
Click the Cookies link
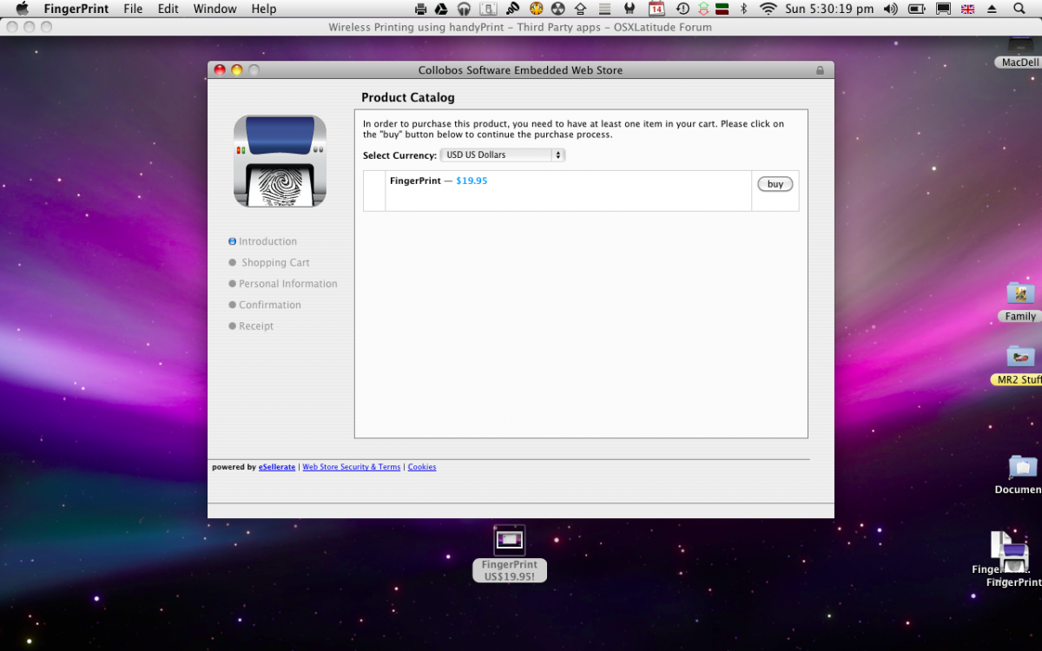tap(422, 467)
